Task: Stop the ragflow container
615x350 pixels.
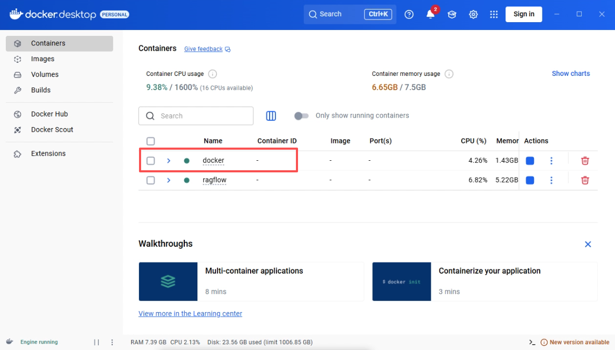Action: tap(530, 180)
